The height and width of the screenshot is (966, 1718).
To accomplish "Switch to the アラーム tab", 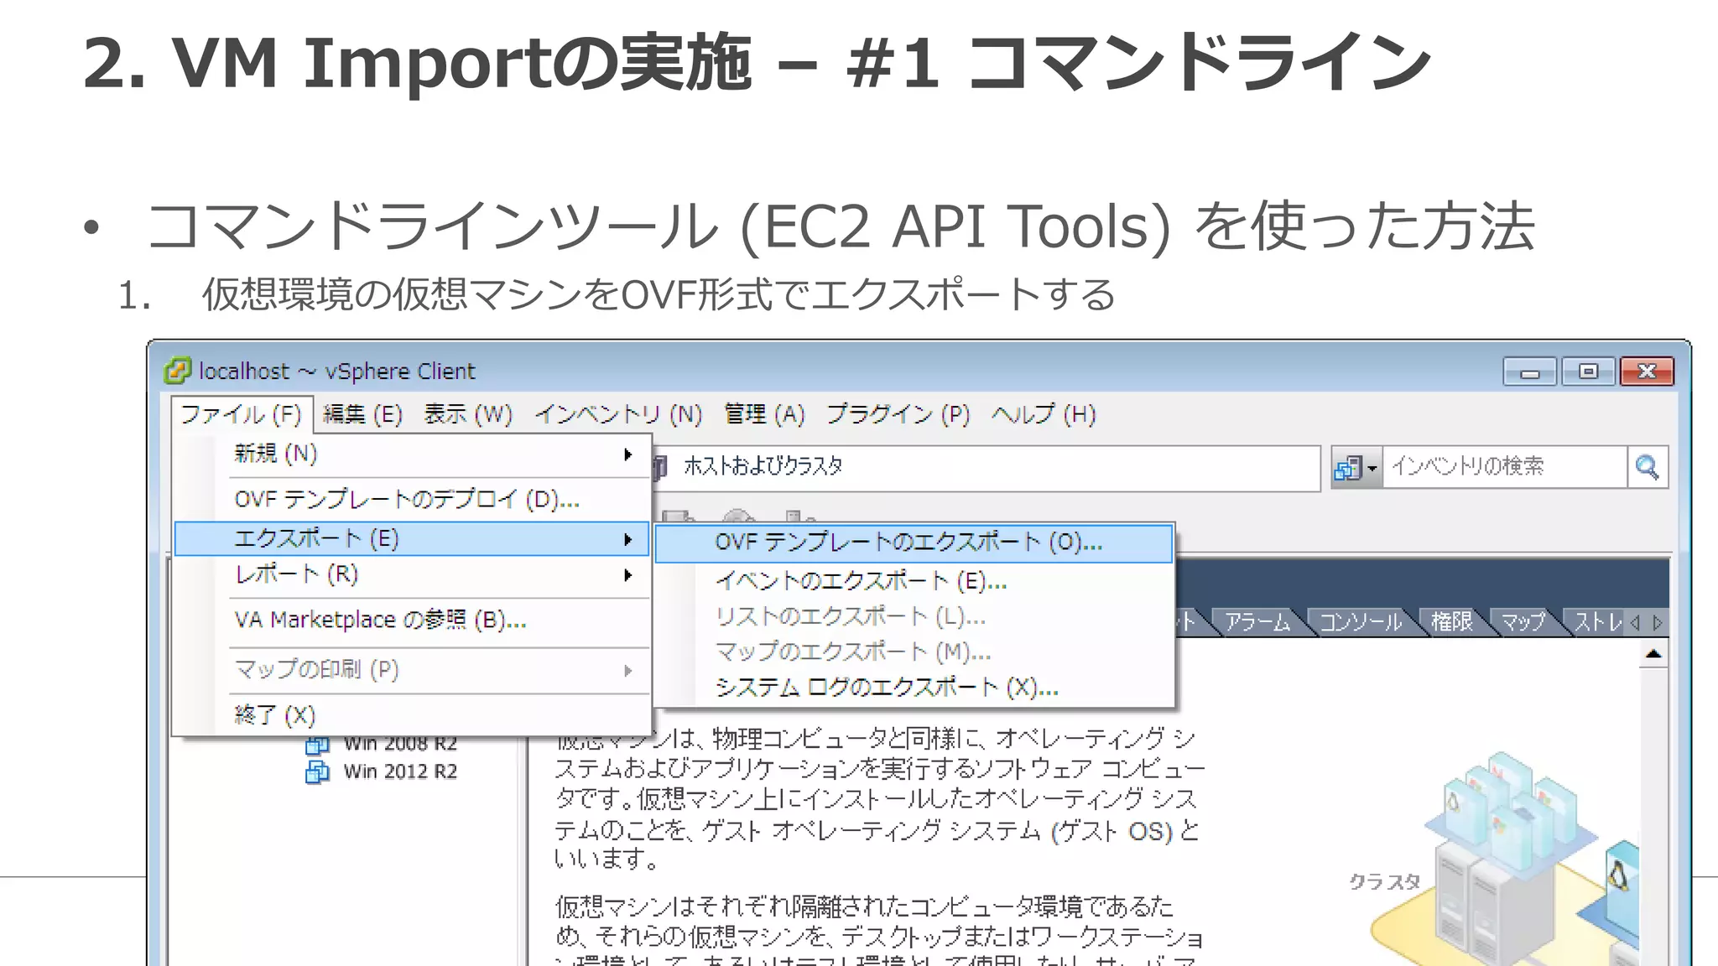I will (x=1257, y=622).
